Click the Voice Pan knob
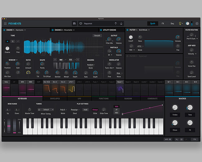This screenshot has height=162, width=202. pos(191,62)
